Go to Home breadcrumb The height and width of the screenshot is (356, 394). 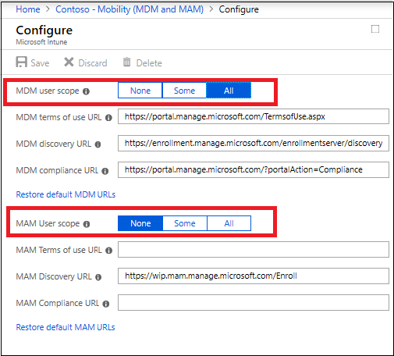28,9
